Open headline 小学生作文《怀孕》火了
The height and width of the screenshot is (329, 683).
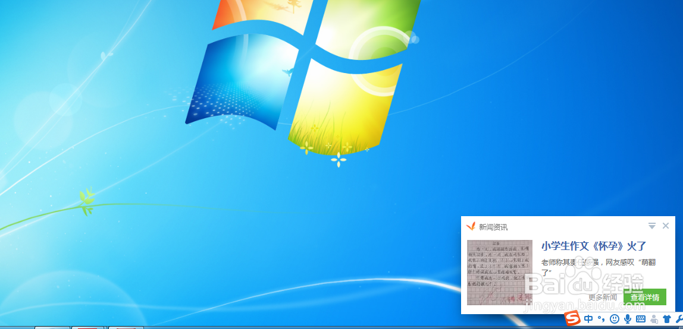594,246
